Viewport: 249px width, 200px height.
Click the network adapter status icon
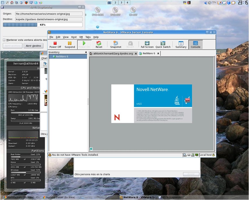(197, 155)
